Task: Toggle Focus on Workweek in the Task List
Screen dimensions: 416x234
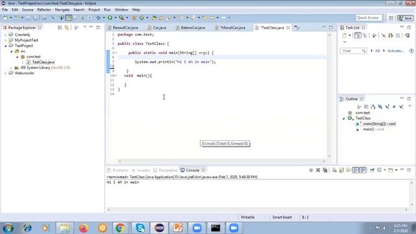Action: click(374, 36)
